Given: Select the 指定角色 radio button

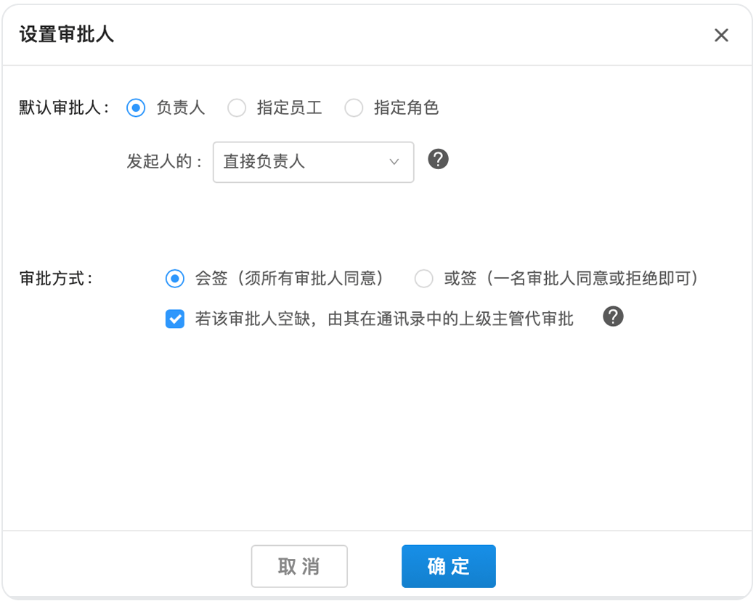Looking at the screenshot, I should [354, 108].
